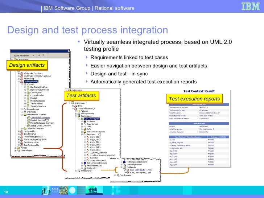Select the AnalysisPkg package icon
This screenshot has width=264, height=198.
pos(22,79)
